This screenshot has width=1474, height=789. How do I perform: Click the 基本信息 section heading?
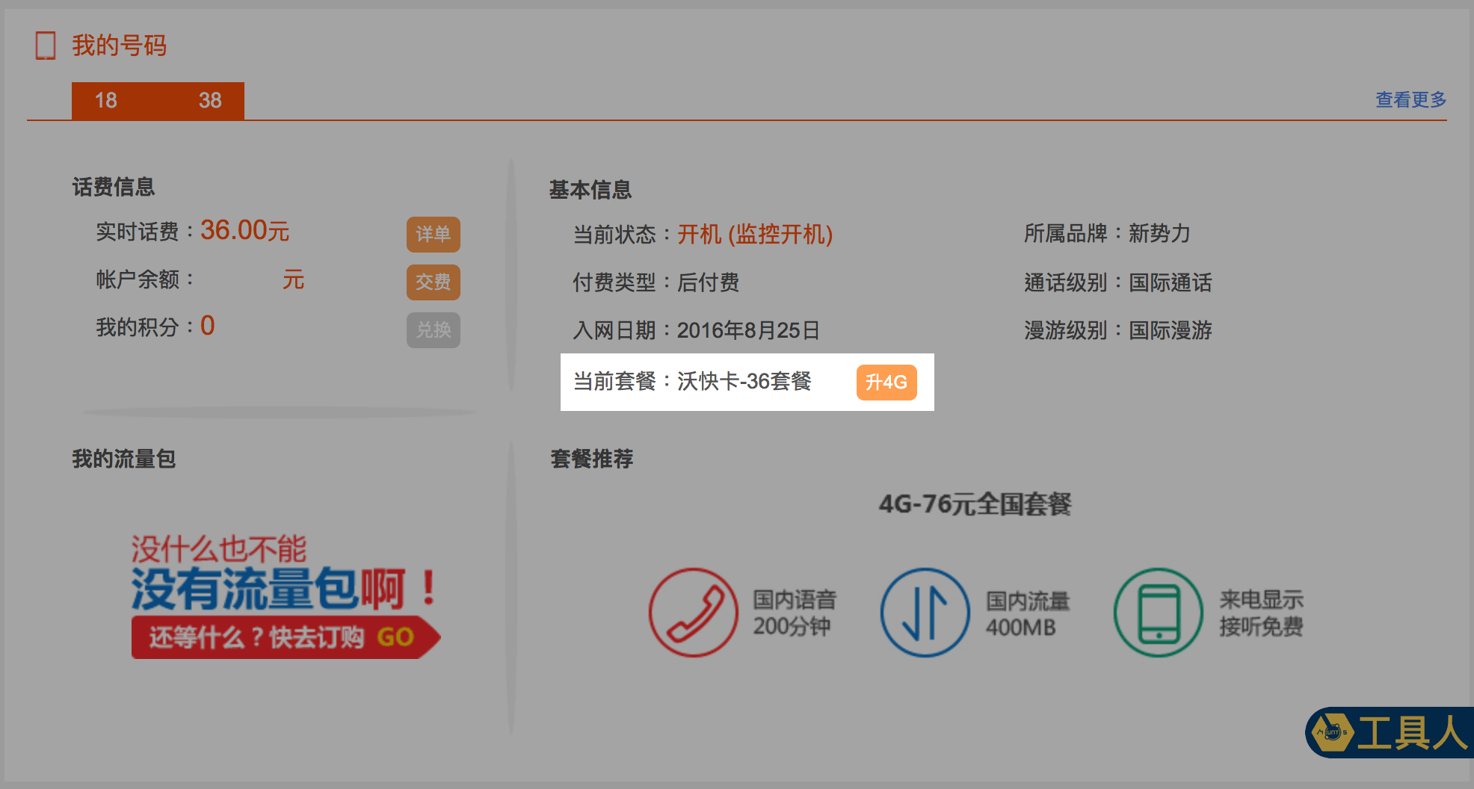(590, 190)
